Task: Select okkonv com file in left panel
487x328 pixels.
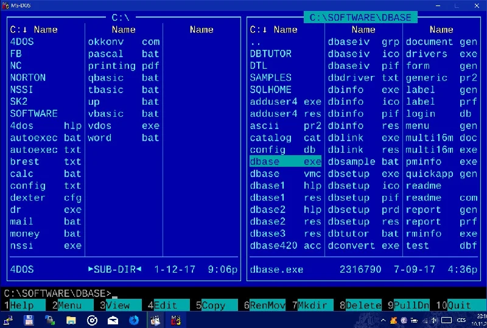Action: point(124,41)
